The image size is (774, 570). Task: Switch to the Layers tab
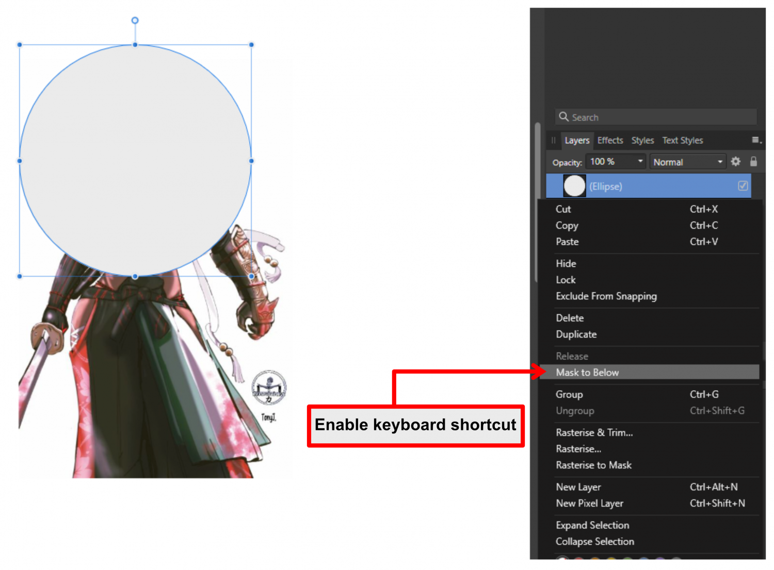577,140
